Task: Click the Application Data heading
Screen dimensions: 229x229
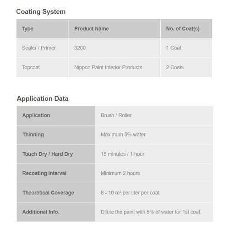Action: (43, 98)
